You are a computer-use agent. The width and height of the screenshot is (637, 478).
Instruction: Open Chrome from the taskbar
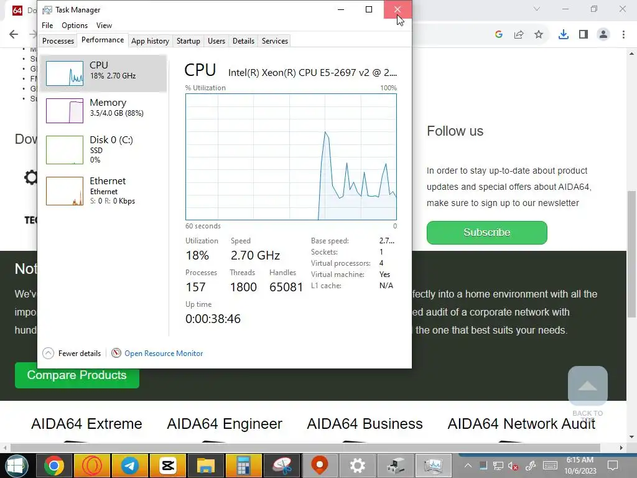pos(53,466)
